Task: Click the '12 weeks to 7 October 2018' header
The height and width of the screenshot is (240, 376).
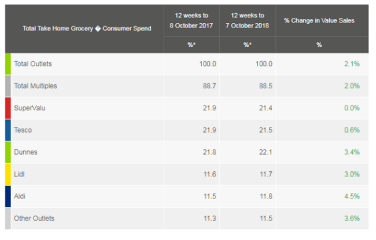Action: pyautogui.click(x=247, y=21)
